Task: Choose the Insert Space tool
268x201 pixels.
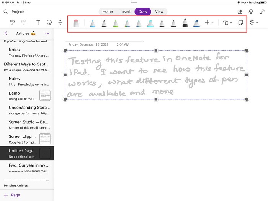Action: click(x=60, y=22)
